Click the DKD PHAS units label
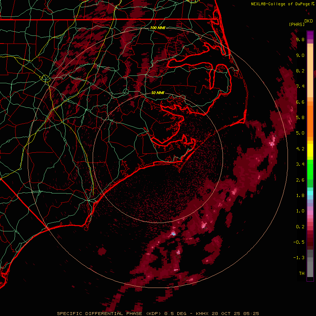 tap(301, 22)
